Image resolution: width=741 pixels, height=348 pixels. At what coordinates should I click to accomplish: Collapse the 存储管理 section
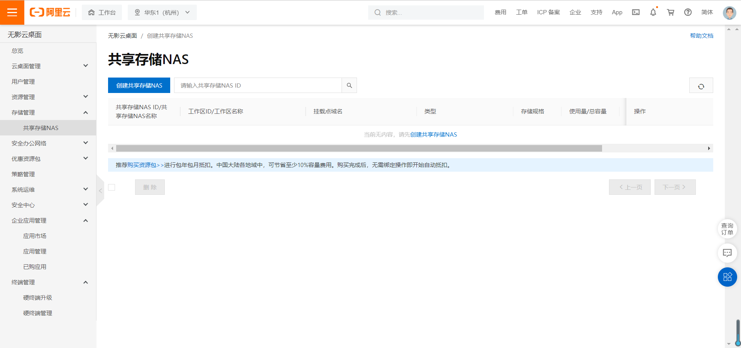48,112
